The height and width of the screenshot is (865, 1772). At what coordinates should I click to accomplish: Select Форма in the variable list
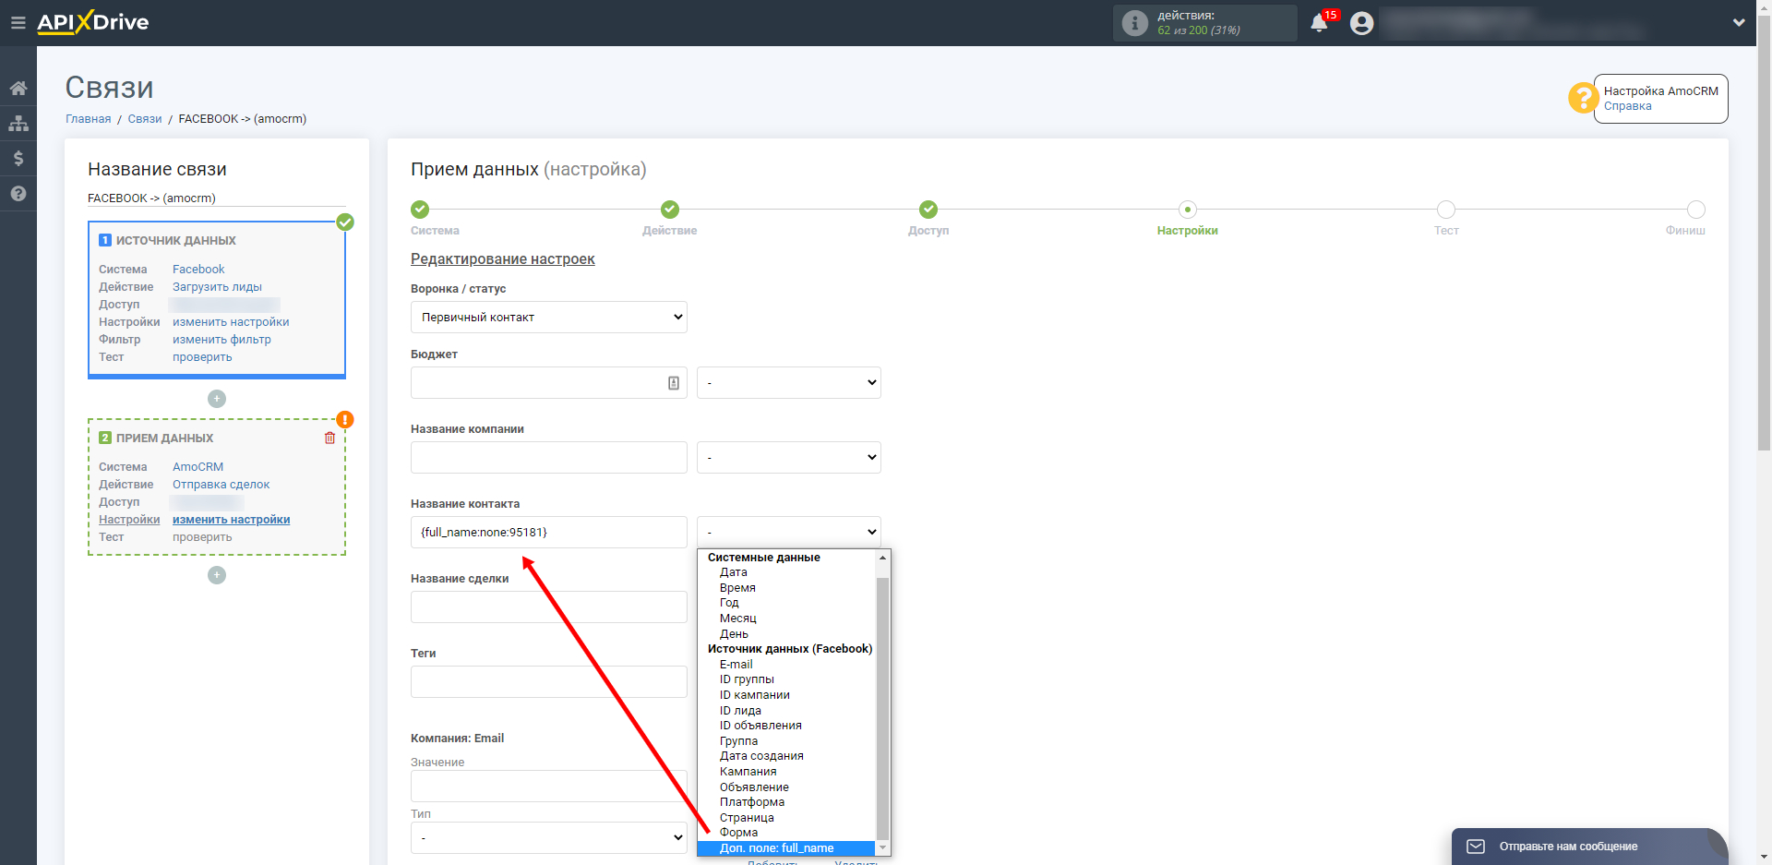coord(738,833)
